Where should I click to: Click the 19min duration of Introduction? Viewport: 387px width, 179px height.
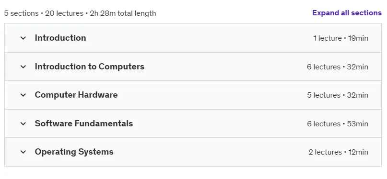pos(358,38)
